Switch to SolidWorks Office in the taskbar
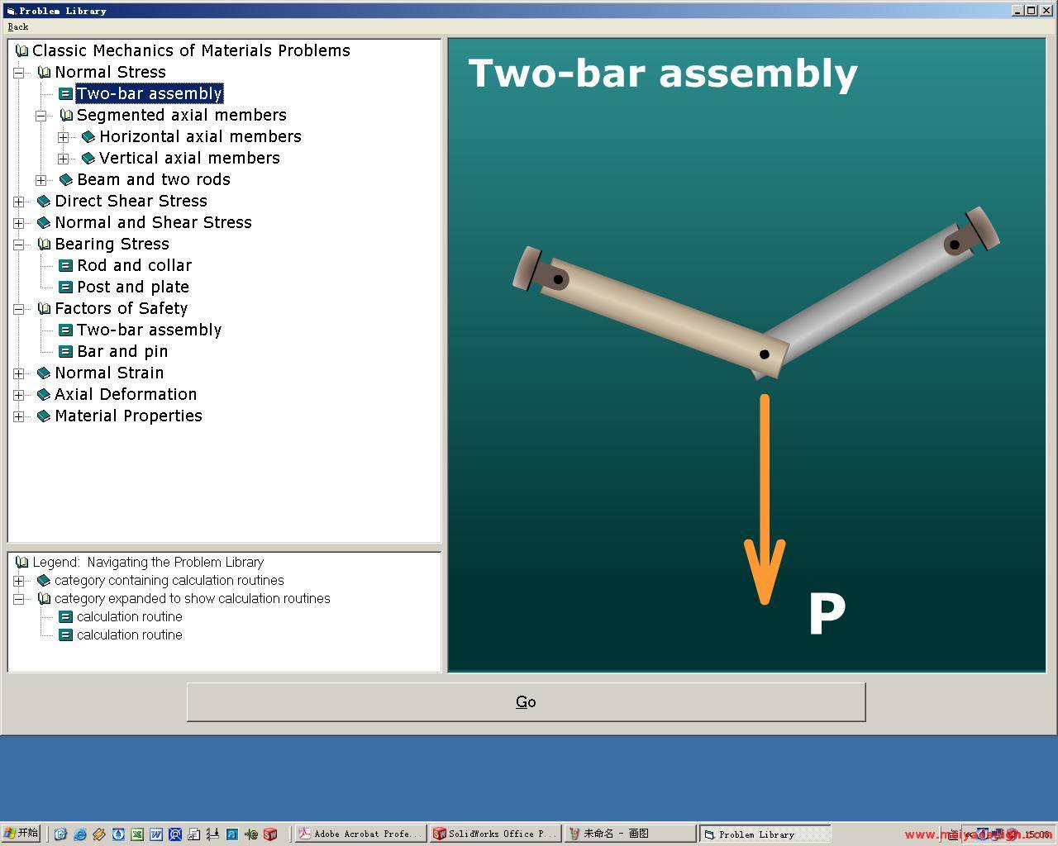This screenshot has height=846, width=1058. [494, 834]
